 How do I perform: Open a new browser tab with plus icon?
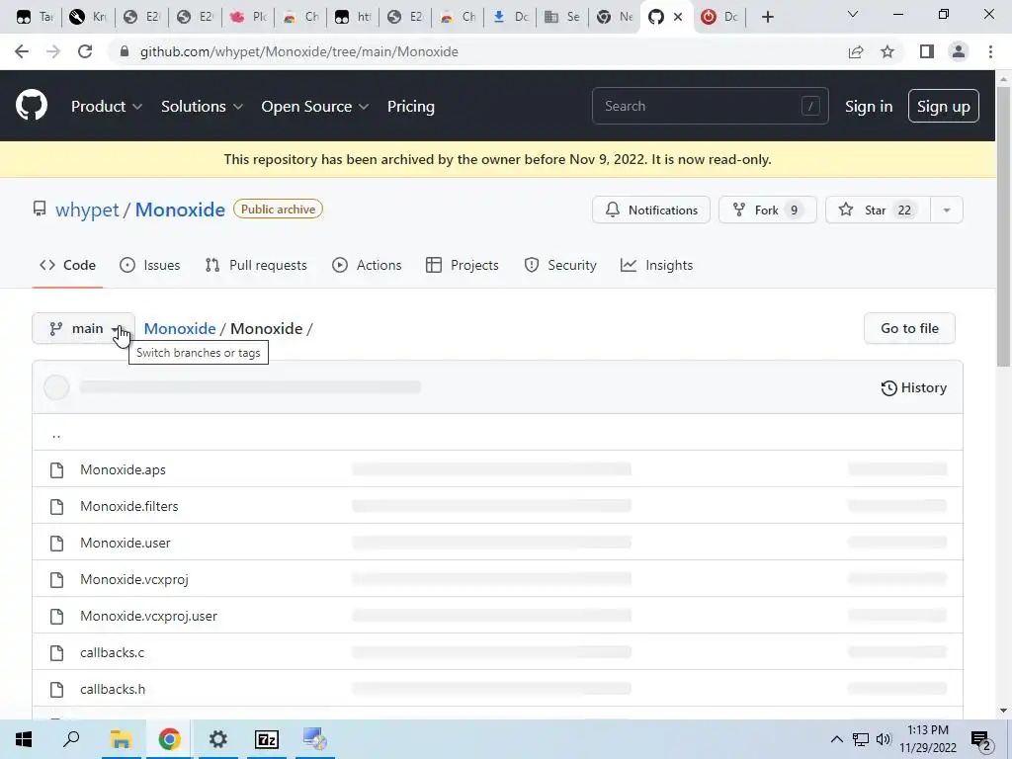pos(767,17)
